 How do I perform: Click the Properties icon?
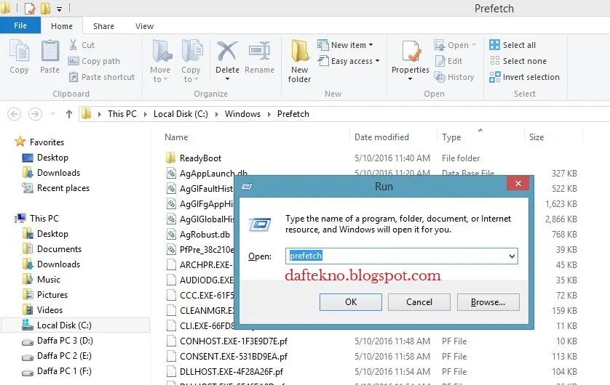pos(411,52)
